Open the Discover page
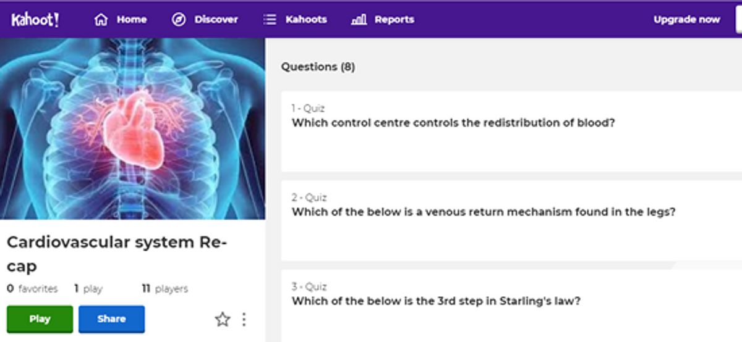This screenshot has height=342, width=742. click(x=205, y=20)
